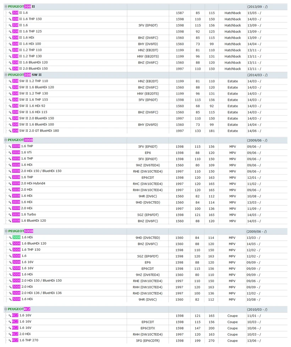Click magnifier icon for 308 II 2.0 BlueHDi 150
291x347 pixels.
click(10, 69)
